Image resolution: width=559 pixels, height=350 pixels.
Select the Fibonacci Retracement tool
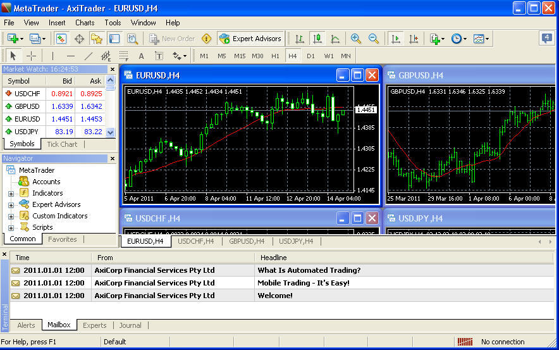[x=124, y=56]
